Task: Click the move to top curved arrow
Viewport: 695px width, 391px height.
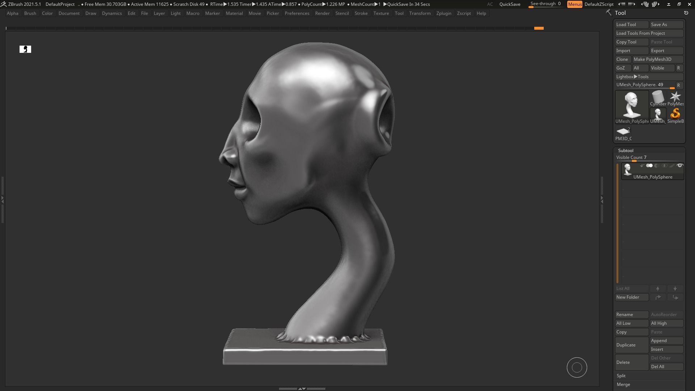Action: [658, 297]
